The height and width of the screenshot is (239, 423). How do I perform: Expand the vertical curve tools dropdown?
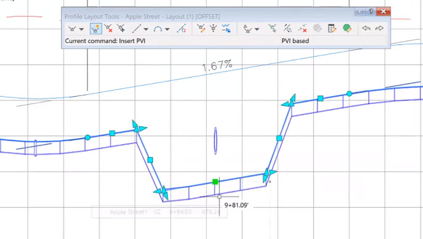tap(167, 29)
